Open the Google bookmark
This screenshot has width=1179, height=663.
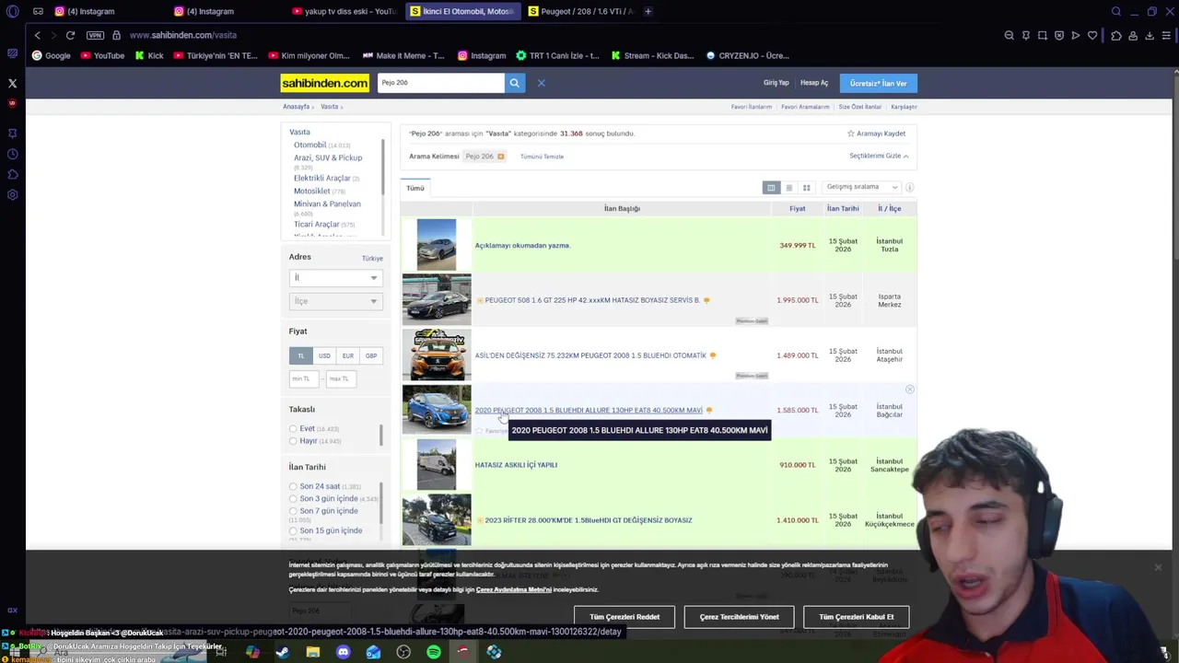pos(52,55)
